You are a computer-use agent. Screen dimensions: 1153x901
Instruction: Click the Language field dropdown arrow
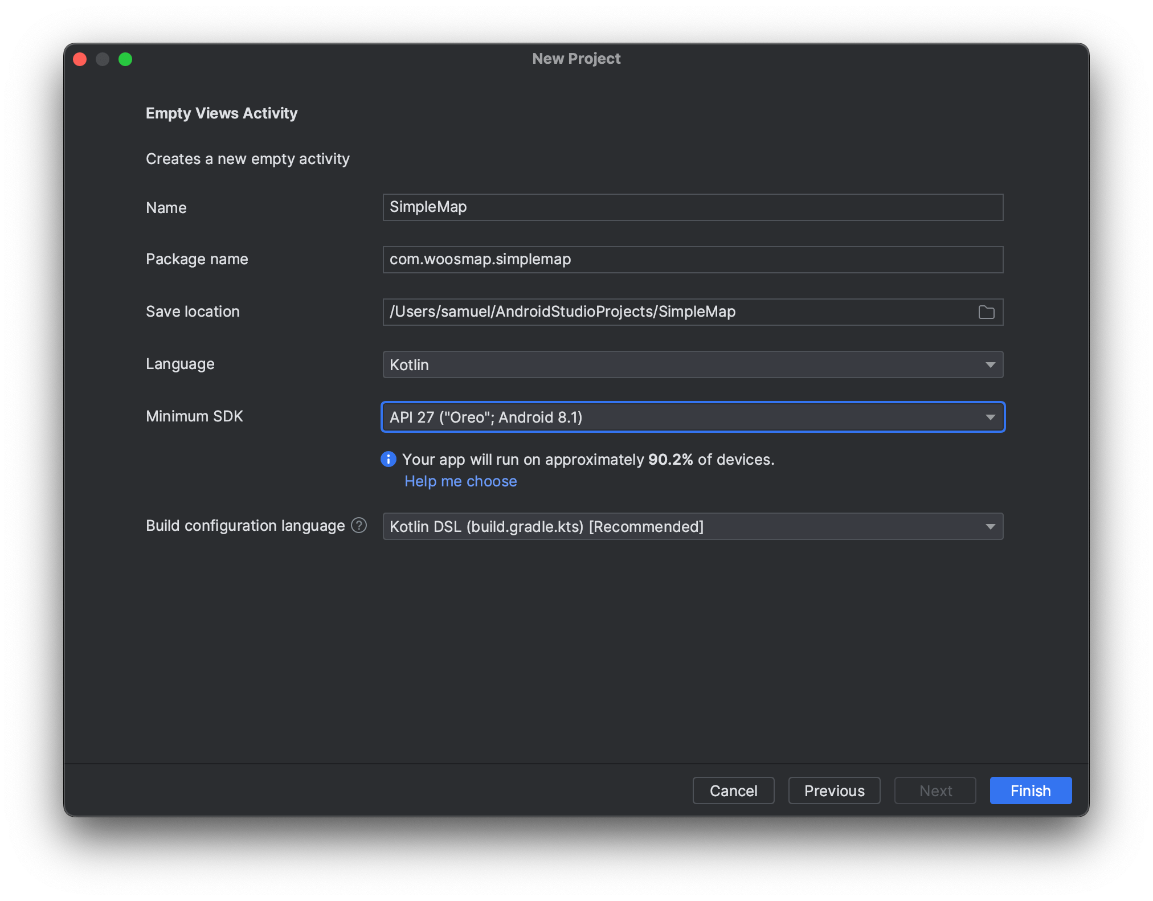(991, 365)
